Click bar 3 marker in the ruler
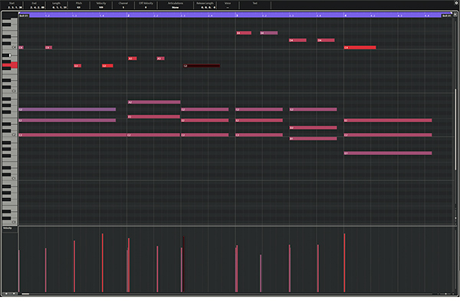Image resolution: width=460 pixels, height=307 pixels. tap(237, 15)
